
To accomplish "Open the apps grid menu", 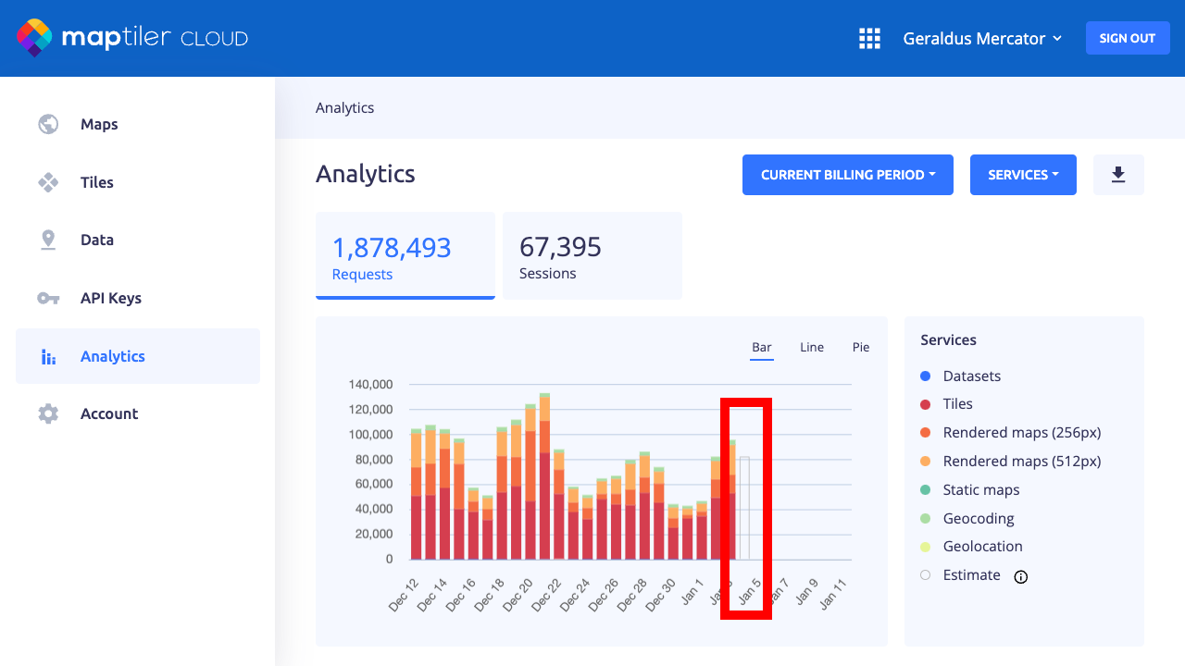I will (x=869, y=38).
